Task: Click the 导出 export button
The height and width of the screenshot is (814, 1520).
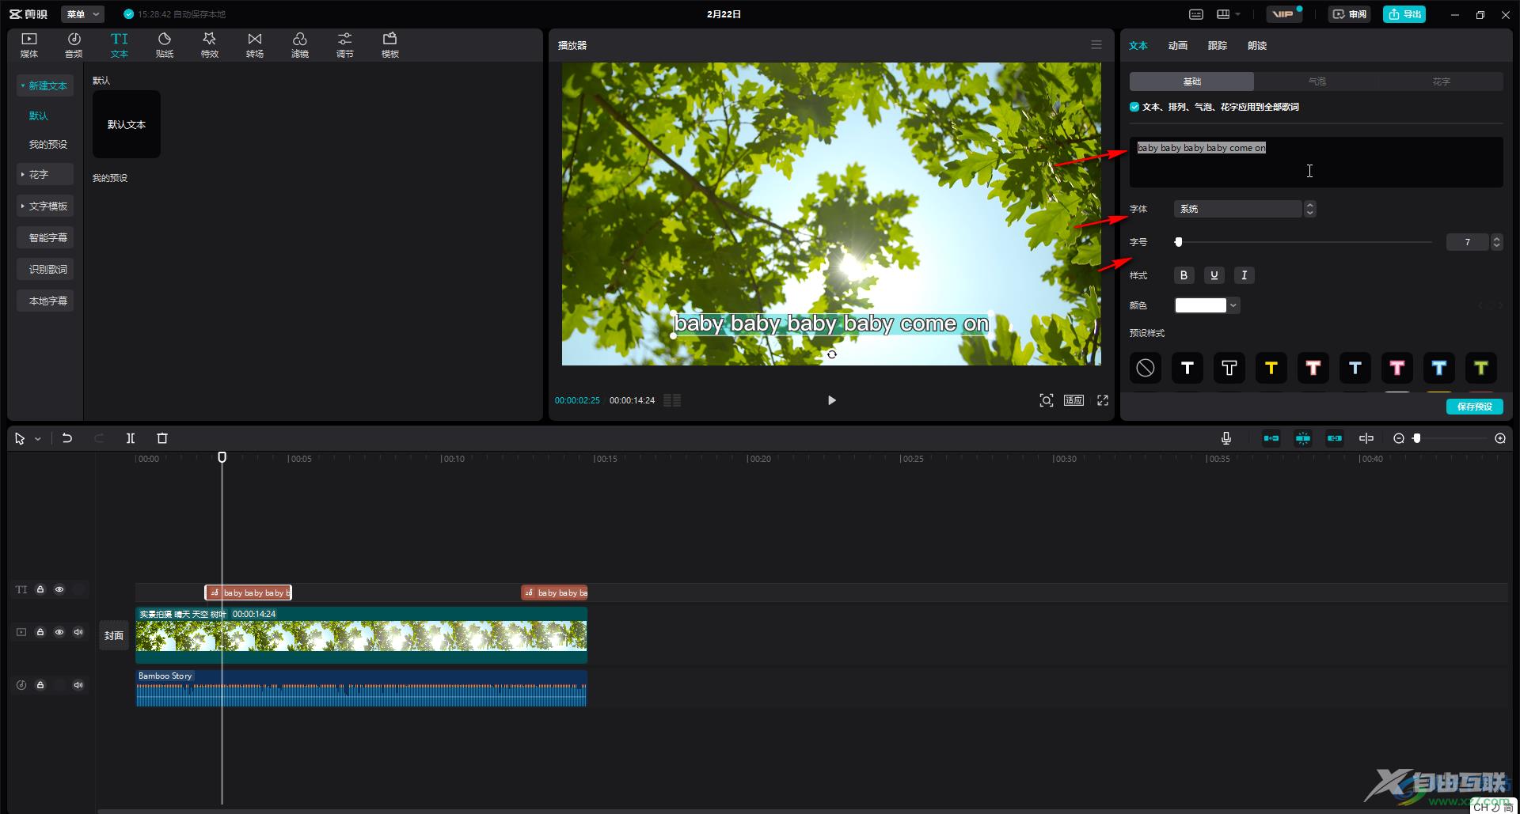Action: click(x=1404, y=14)
